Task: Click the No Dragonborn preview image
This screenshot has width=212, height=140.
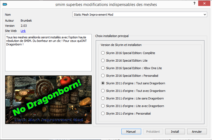Action: tap(48, 99)
